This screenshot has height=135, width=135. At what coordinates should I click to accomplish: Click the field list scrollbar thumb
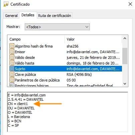[125, 56]
